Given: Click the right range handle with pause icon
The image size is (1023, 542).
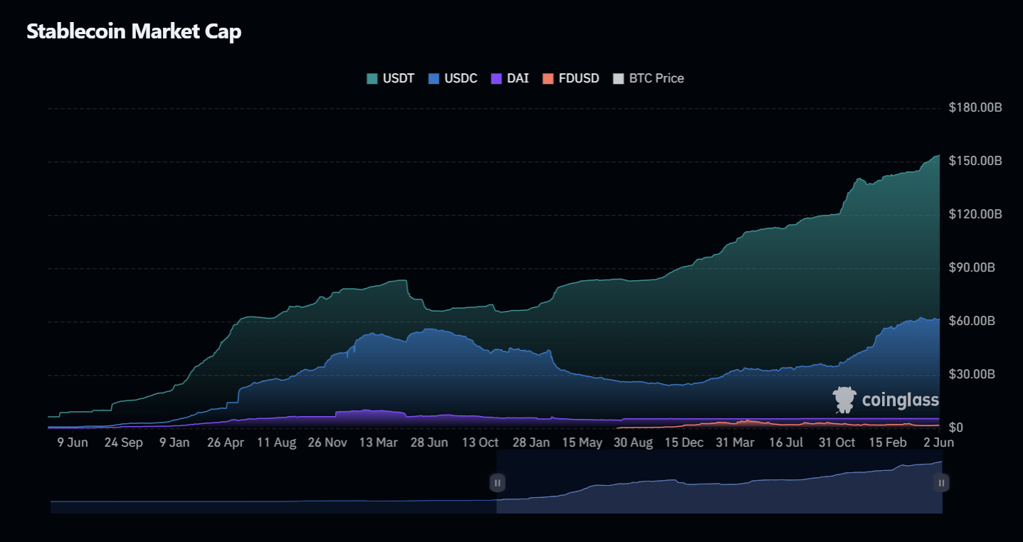Looking at the screenshot, I should pos(940,482).
